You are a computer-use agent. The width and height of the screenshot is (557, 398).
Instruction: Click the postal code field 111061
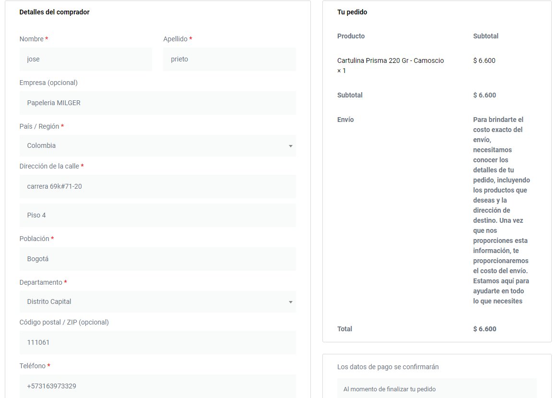[x=157, y=342]
